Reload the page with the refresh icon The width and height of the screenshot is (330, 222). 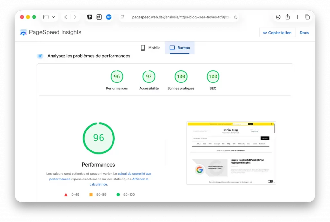pos(236,17)
